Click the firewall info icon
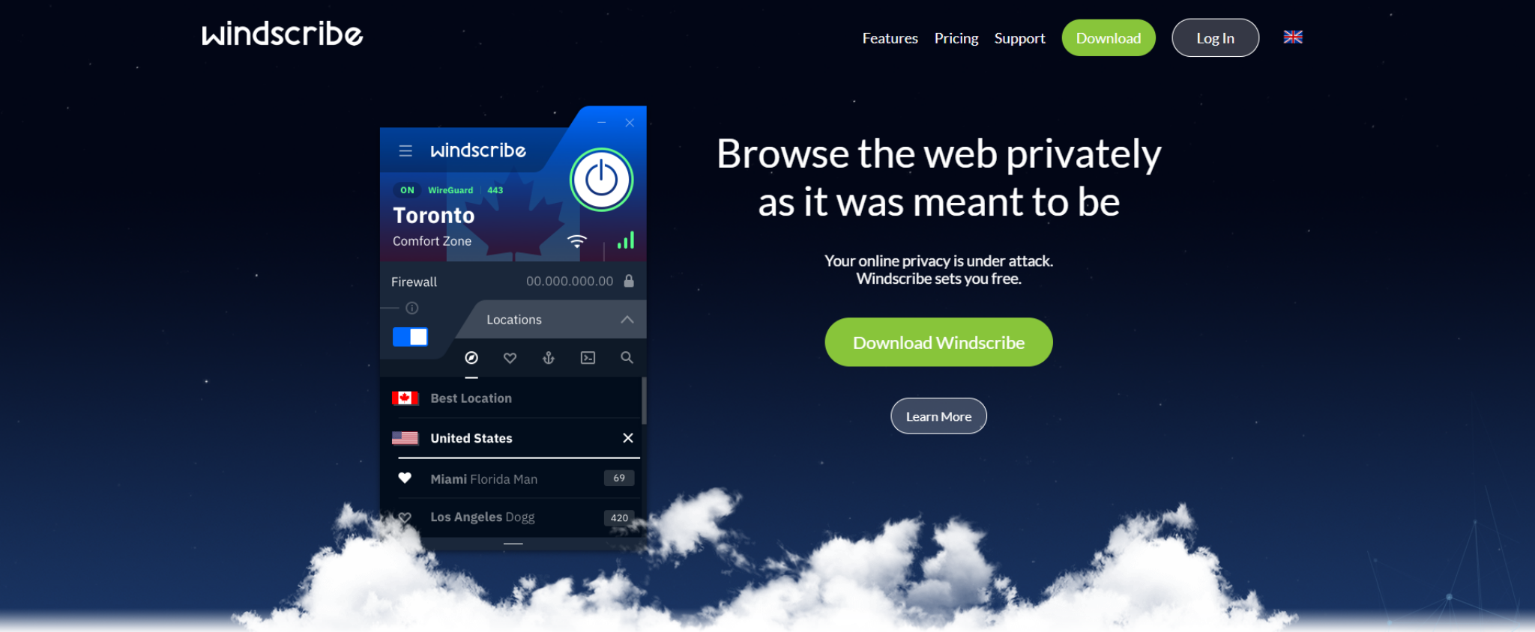Image resolution: width=1535 pixels, height=632 pixels. tap(411, 308)
